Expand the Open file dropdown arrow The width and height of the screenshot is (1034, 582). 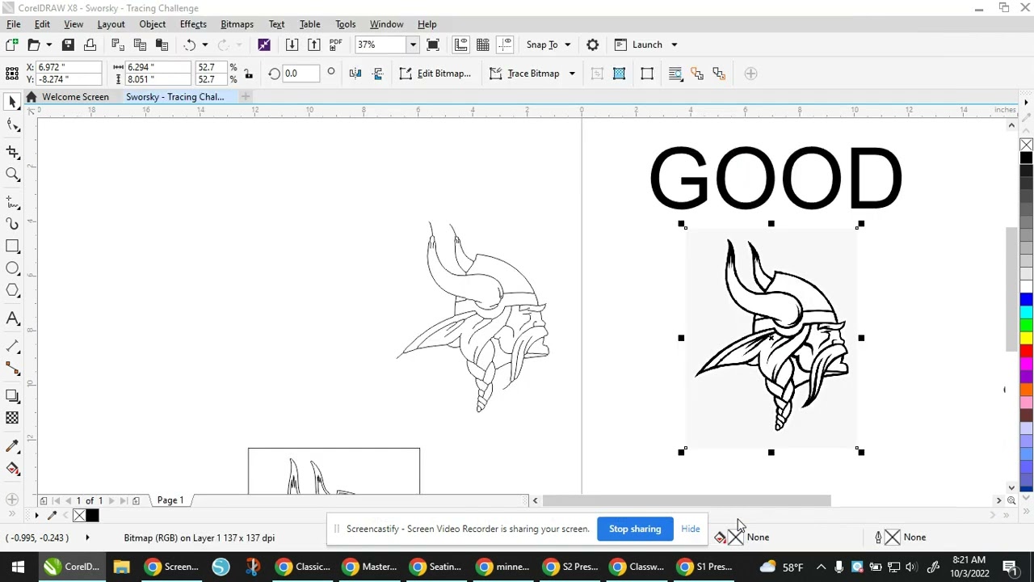pyautogui.click(x=48, y=44)
